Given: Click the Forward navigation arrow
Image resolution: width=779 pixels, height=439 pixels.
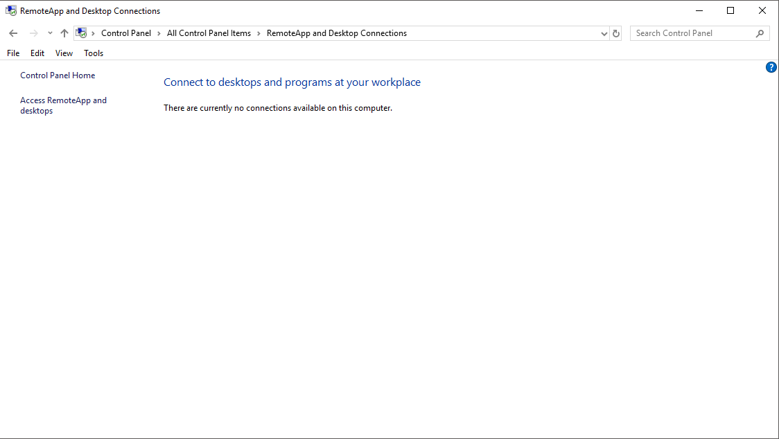Looking at the screenshot, I should click(33, 33).
